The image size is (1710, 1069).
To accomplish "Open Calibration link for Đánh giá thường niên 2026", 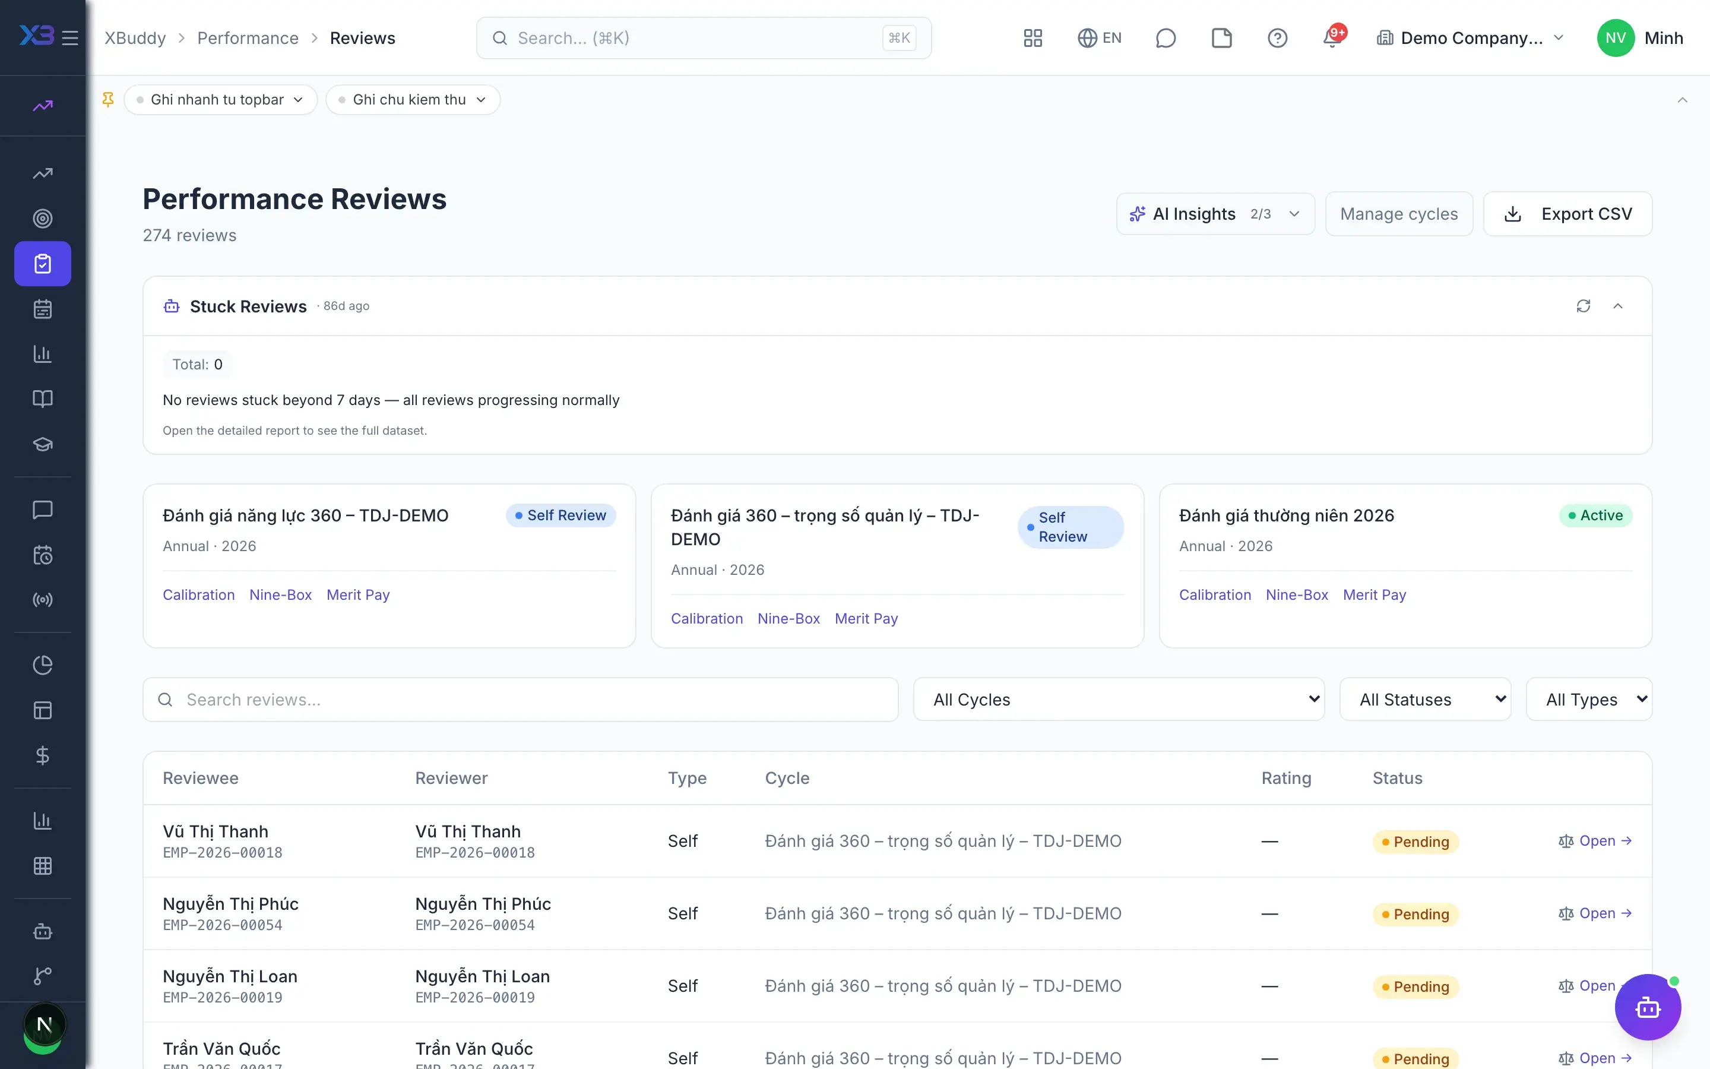I will [1215, 594].
